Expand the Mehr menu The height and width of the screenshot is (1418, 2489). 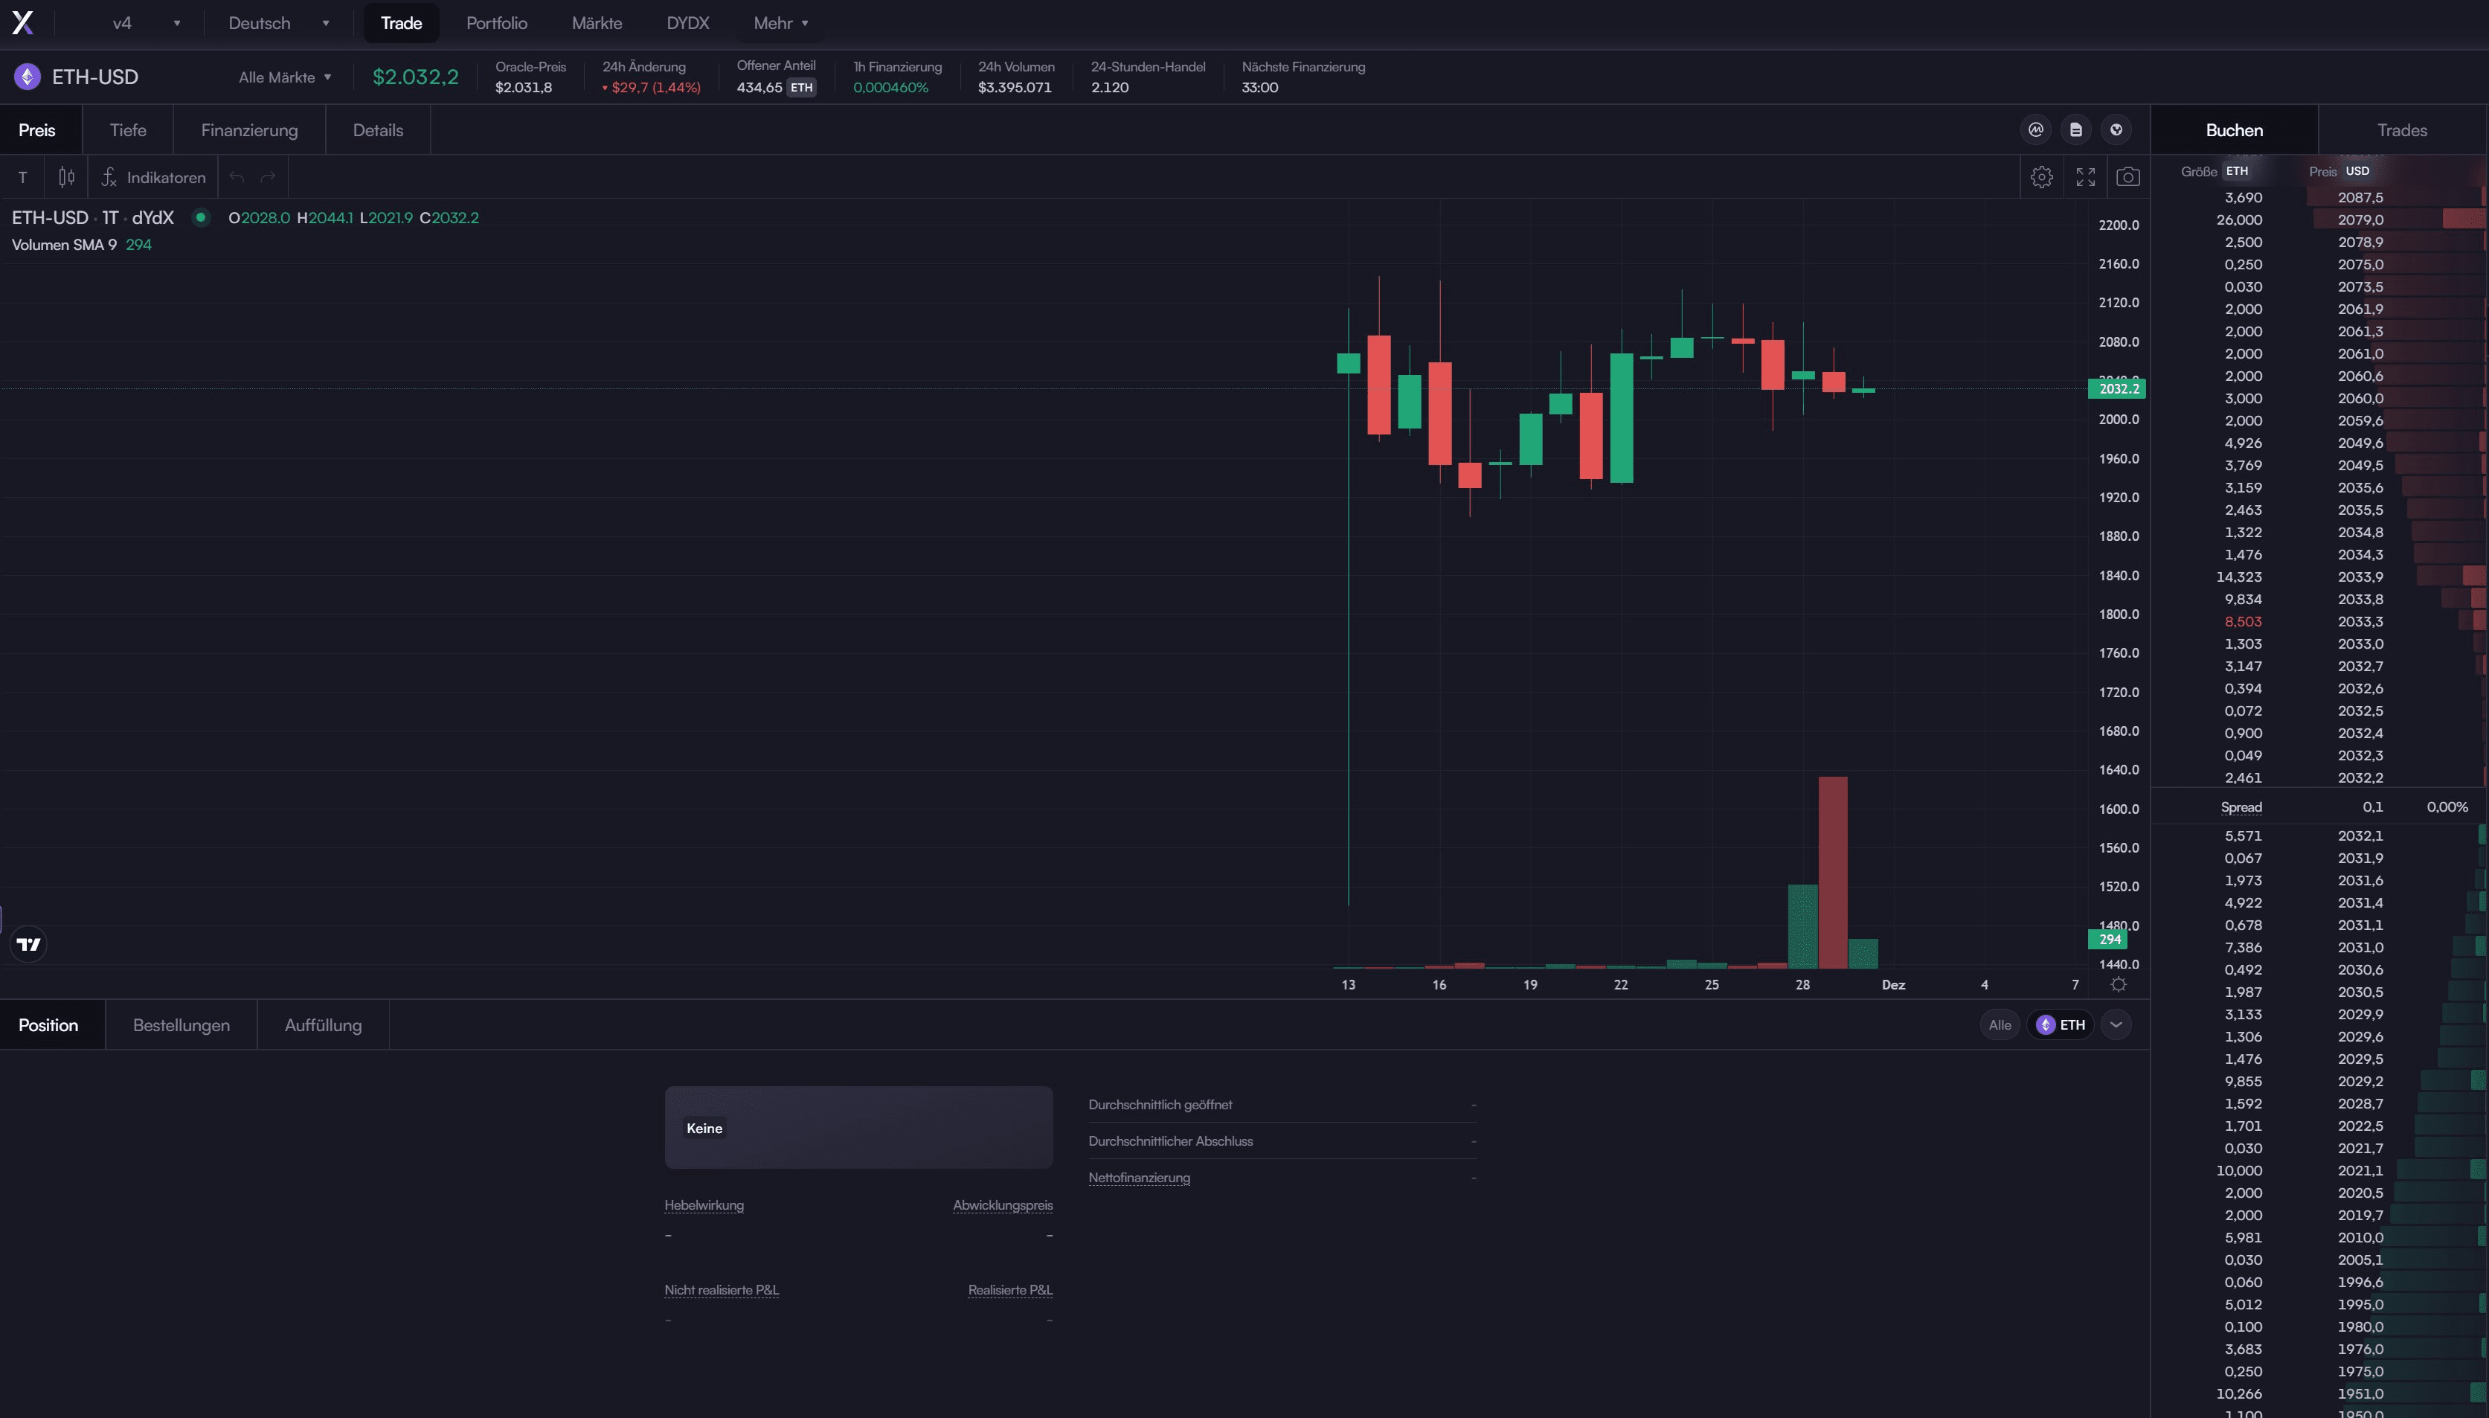click(779, 22)
